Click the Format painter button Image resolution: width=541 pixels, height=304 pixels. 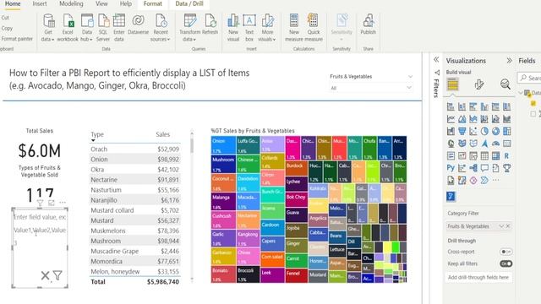point(17,39)
